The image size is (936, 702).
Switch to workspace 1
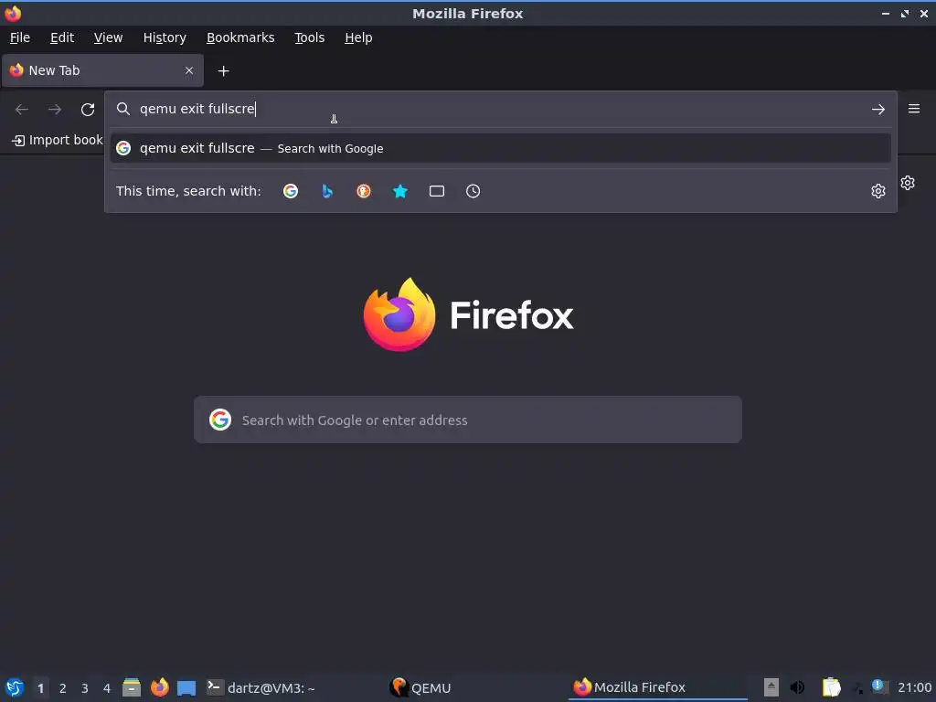[x=40, y=688]
